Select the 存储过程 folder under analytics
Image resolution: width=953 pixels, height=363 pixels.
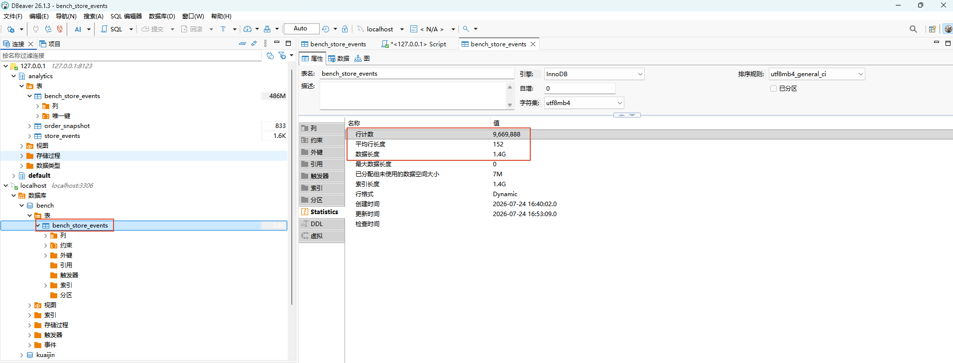pos(48,155)
